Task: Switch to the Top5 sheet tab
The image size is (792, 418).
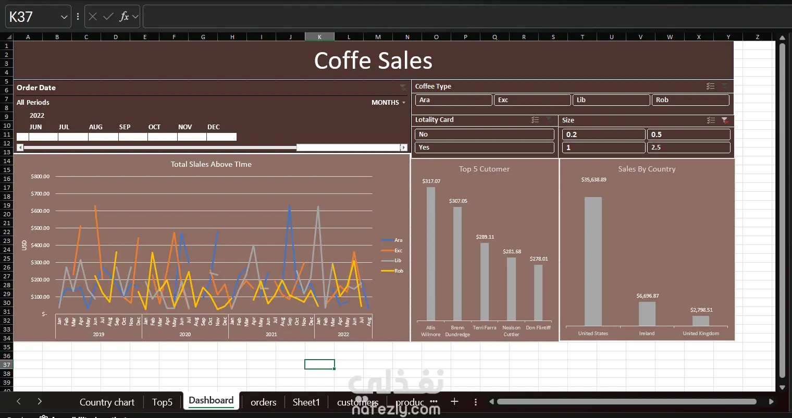Action: (162, 402)
